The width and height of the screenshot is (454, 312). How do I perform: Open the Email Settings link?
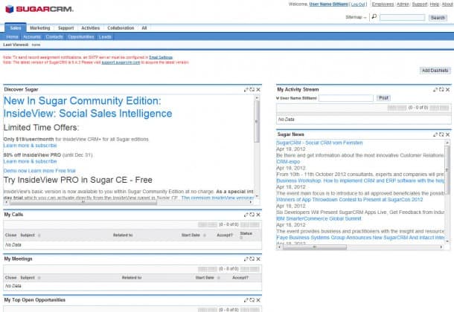click(x=161, y=57)
